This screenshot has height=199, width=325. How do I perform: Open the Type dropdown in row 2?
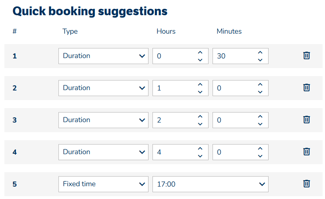[x=103, y=88]
